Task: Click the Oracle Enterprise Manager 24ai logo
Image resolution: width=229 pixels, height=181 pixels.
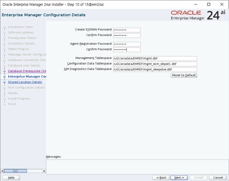Action: [x=198, y=15]
